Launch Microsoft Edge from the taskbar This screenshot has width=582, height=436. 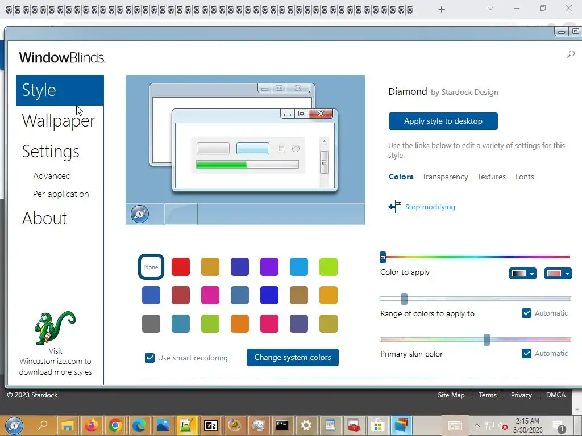tap(139, 426)
